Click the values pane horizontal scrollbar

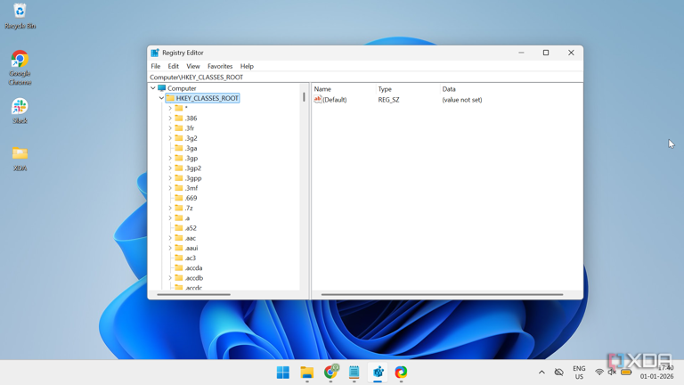[442, 295]
